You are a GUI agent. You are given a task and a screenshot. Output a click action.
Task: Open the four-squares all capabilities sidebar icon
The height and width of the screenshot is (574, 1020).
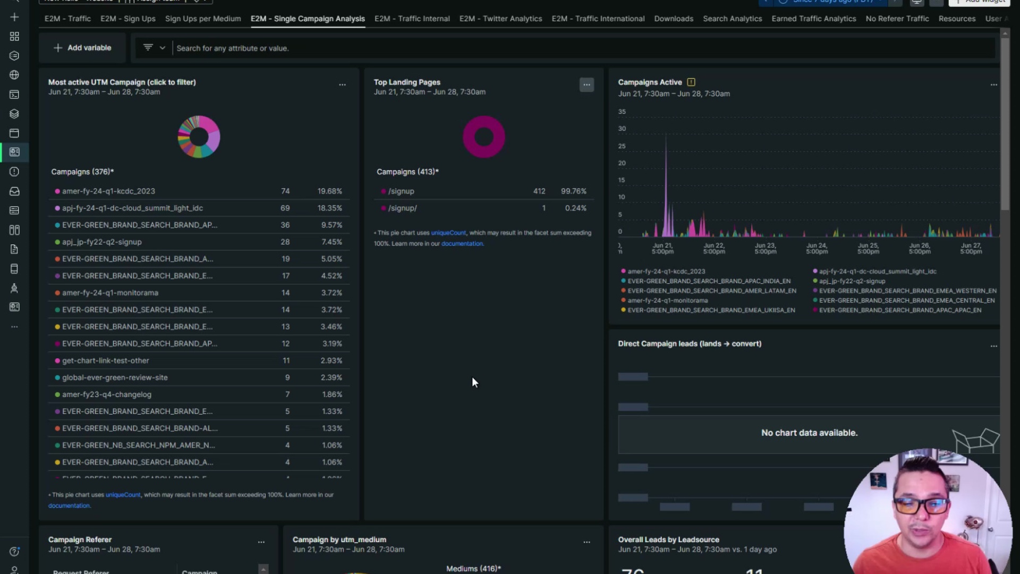tap(14, 36)
